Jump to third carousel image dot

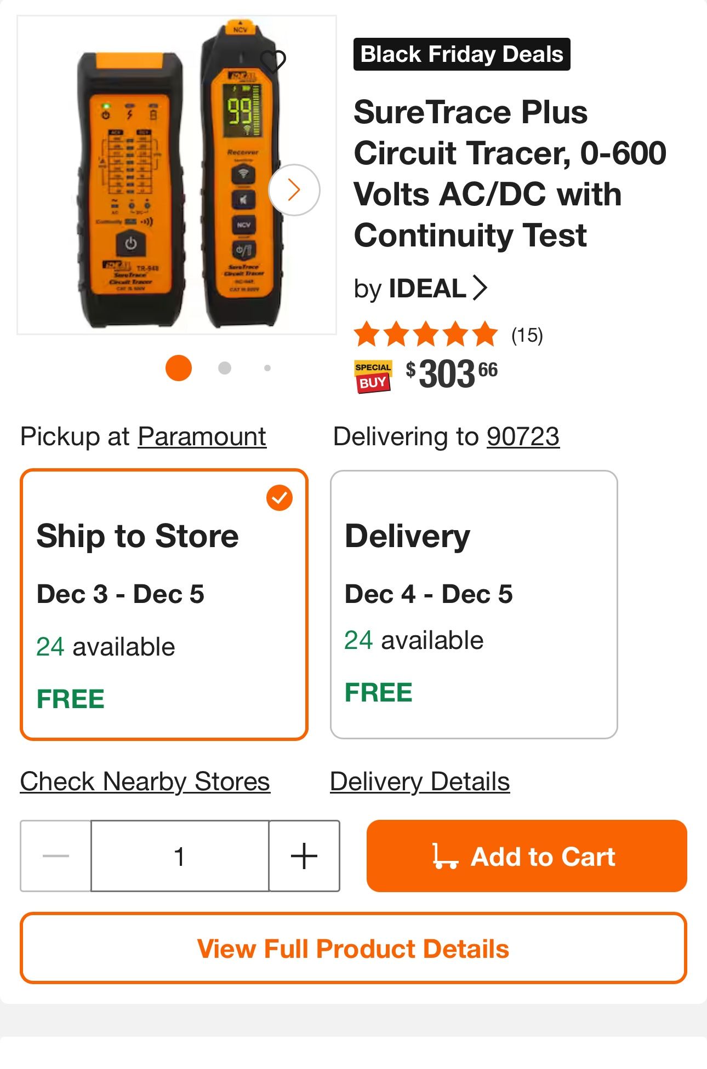tap(267, 368)
